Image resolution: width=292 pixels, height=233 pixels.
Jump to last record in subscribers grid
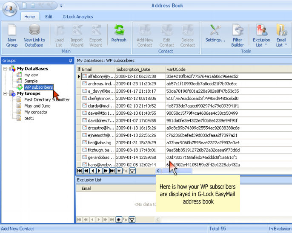tap(112, 171)
